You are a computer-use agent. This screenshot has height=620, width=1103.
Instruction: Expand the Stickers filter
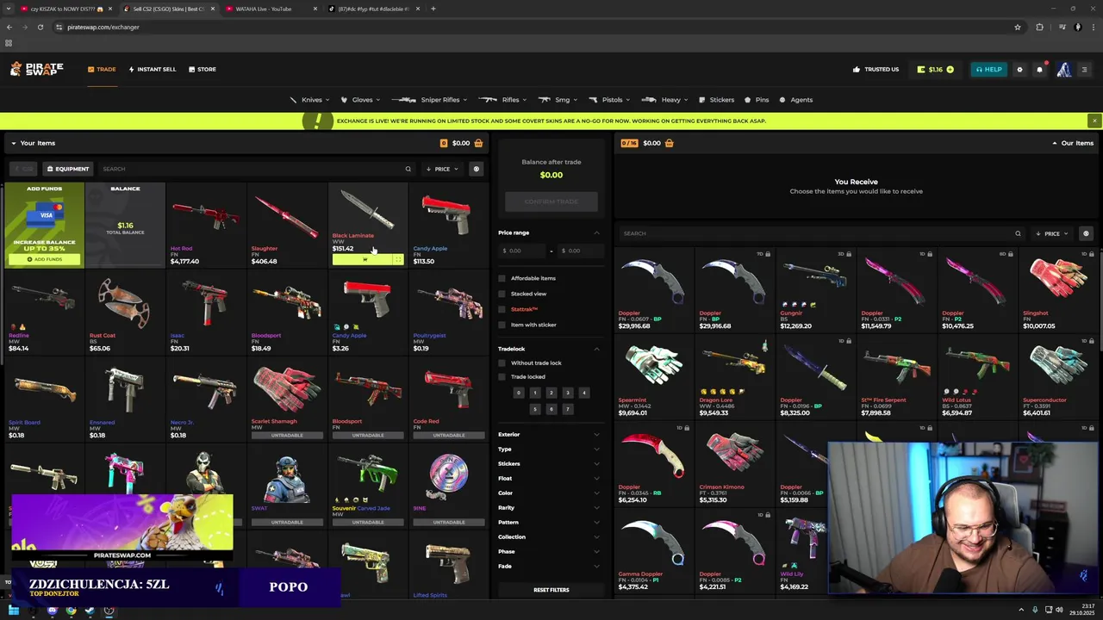550,463
